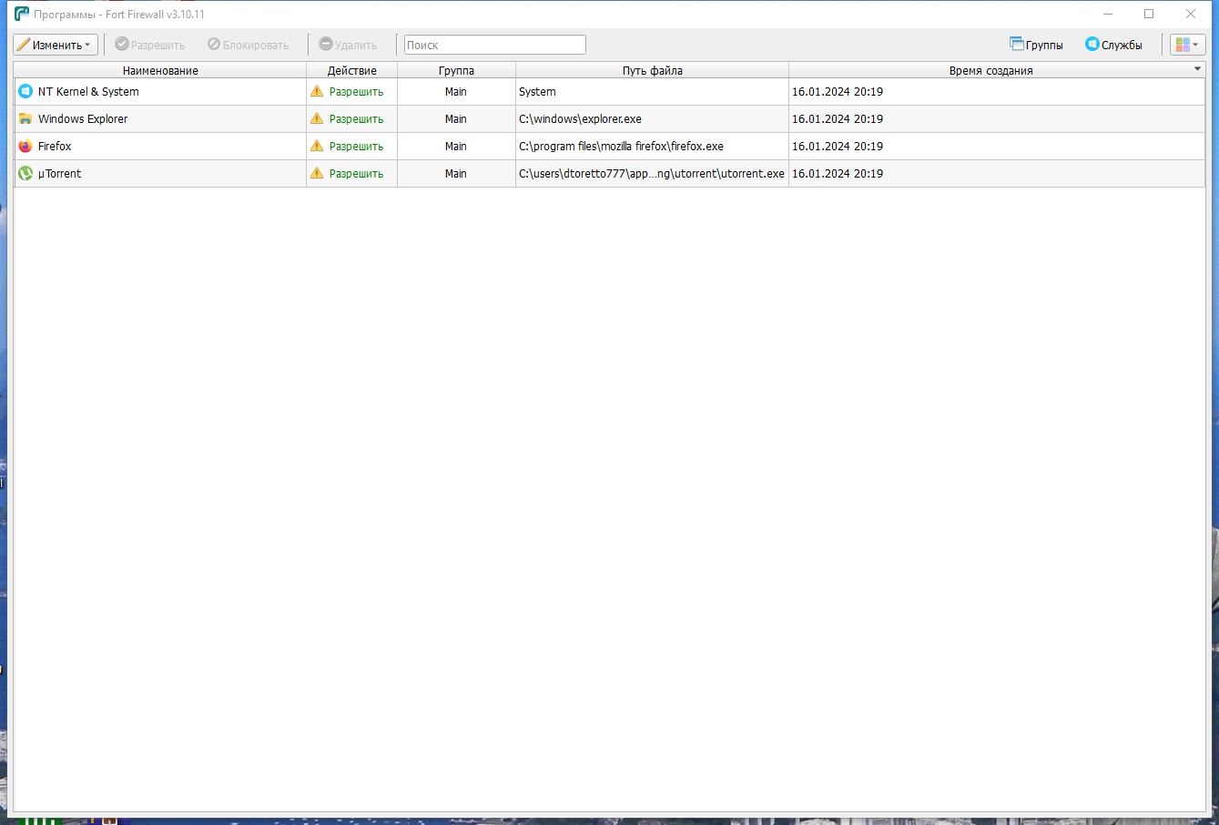Click the Main group cell for µTorrent
The image size is (1219, 825).
pos(456,174)
